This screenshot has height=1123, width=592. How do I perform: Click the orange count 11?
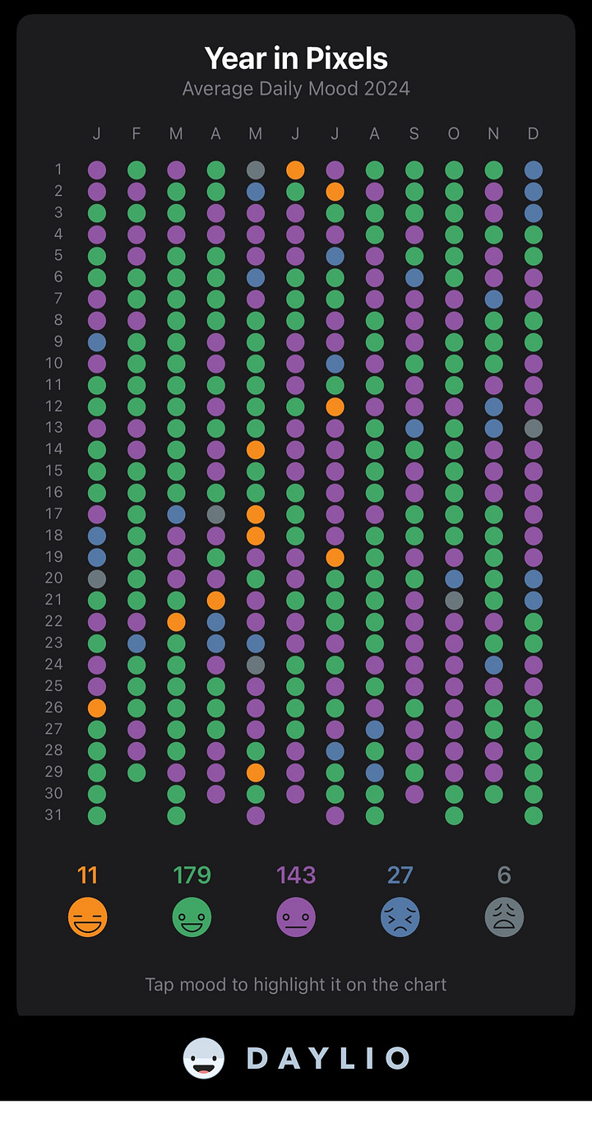click(x=88, y=875)
